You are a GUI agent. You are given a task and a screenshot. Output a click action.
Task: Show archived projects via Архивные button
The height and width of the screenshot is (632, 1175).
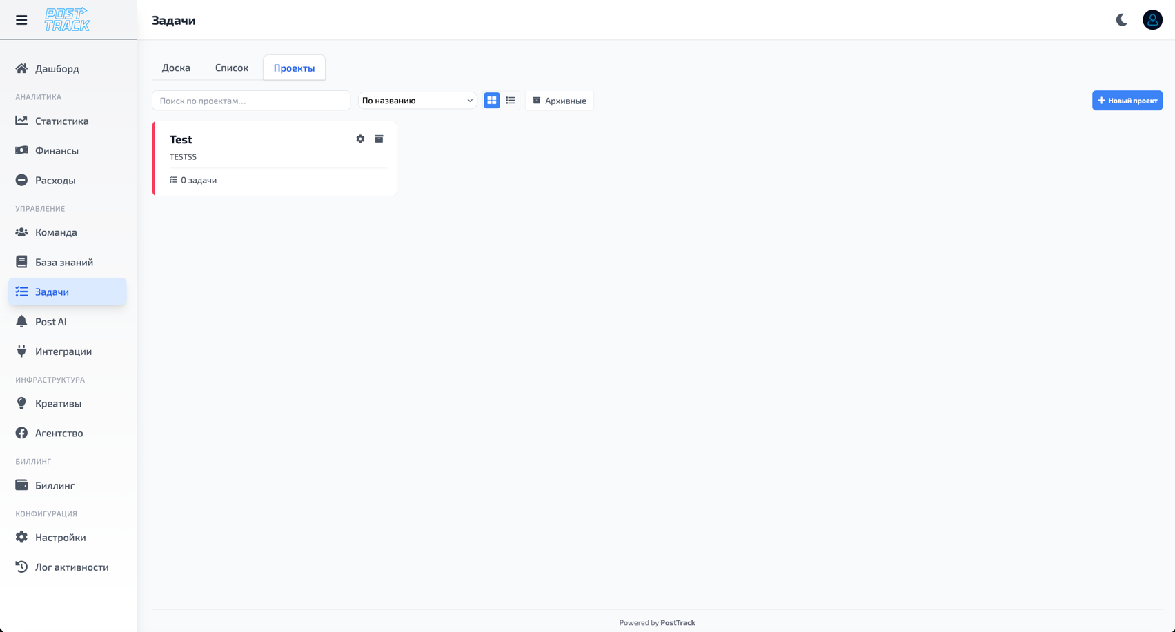(559, 100)
